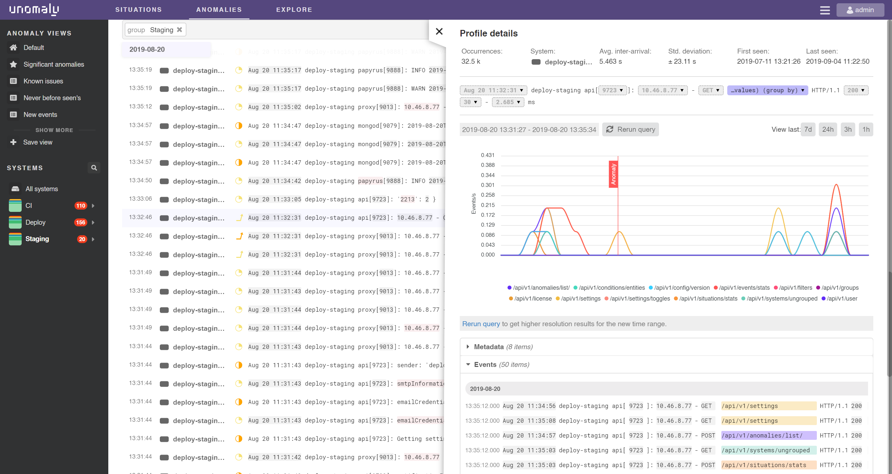Open the 2.685 ms dropdown
The height and width of the screenshot is (474, 892).
[x=508, y=102]
